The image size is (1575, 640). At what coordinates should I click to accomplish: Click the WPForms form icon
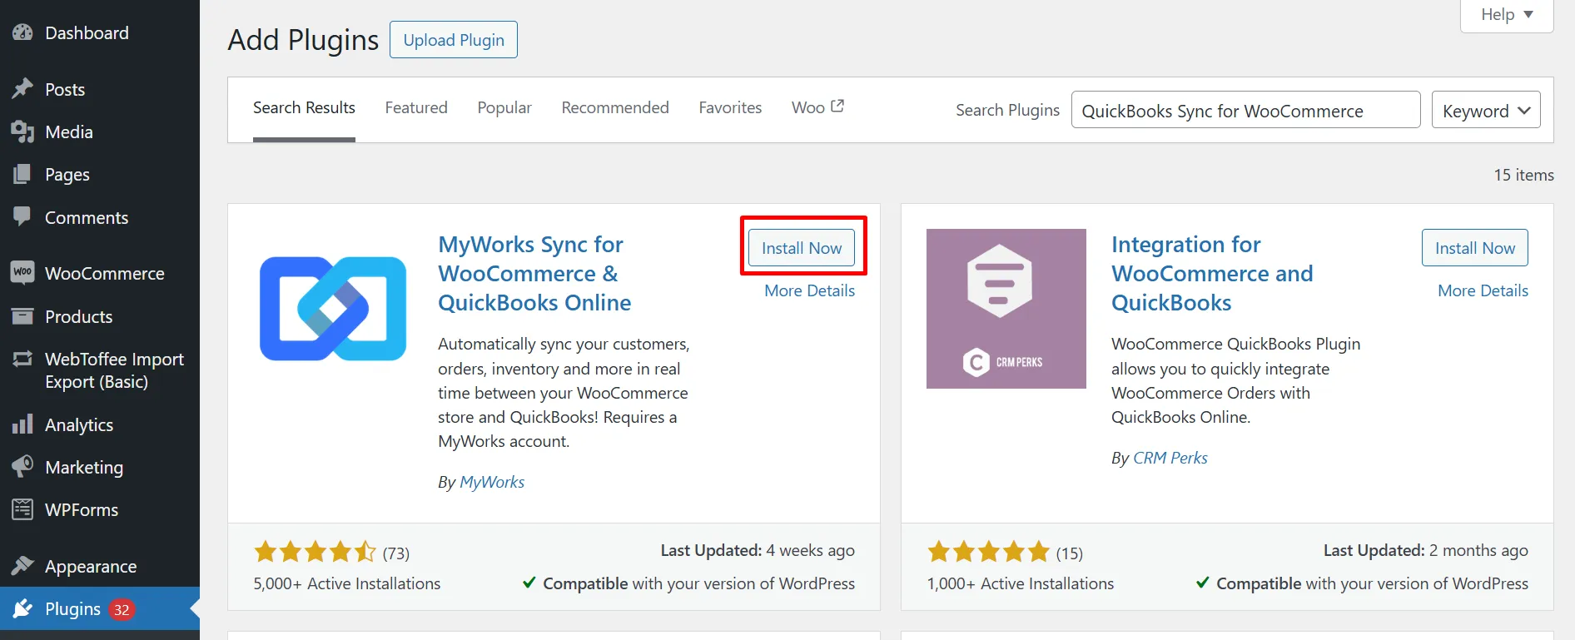pos(22,509)
